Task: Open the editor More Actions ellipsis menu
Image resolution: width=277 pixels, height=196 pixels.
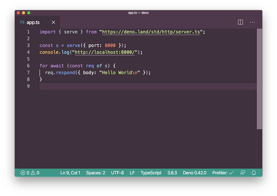Action: [x=252, y=22]
